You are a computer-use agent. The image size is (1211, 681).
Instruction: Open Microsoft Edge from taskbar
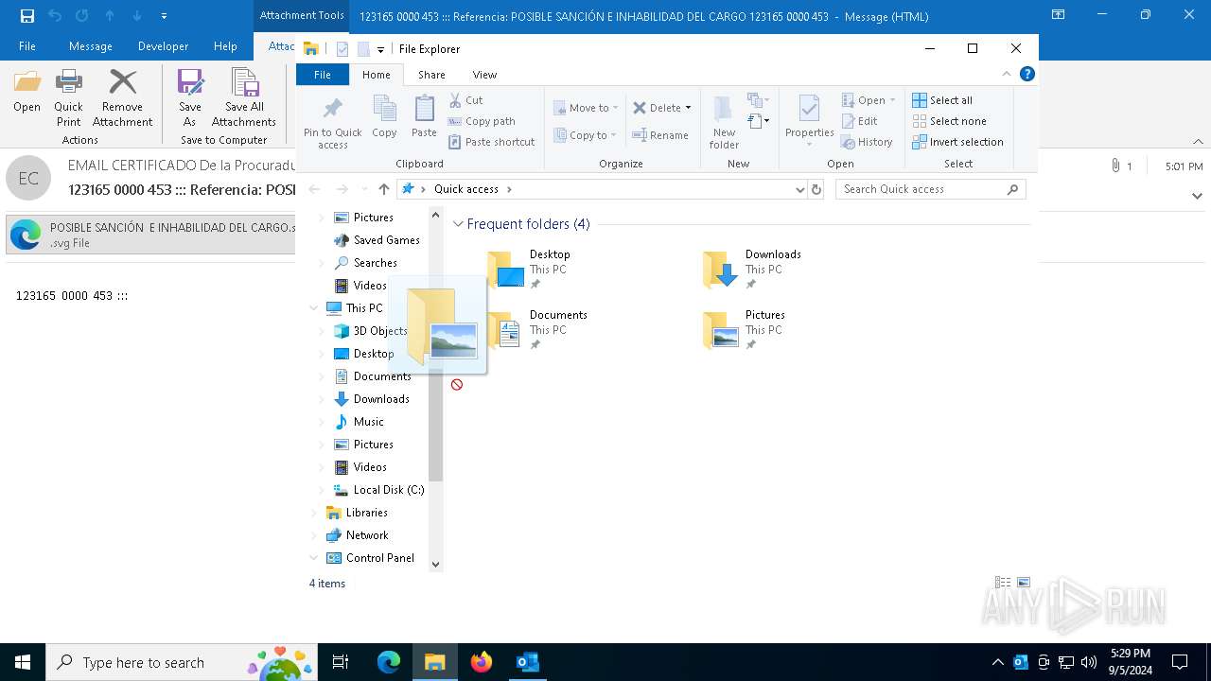click(x=389, y=662)
